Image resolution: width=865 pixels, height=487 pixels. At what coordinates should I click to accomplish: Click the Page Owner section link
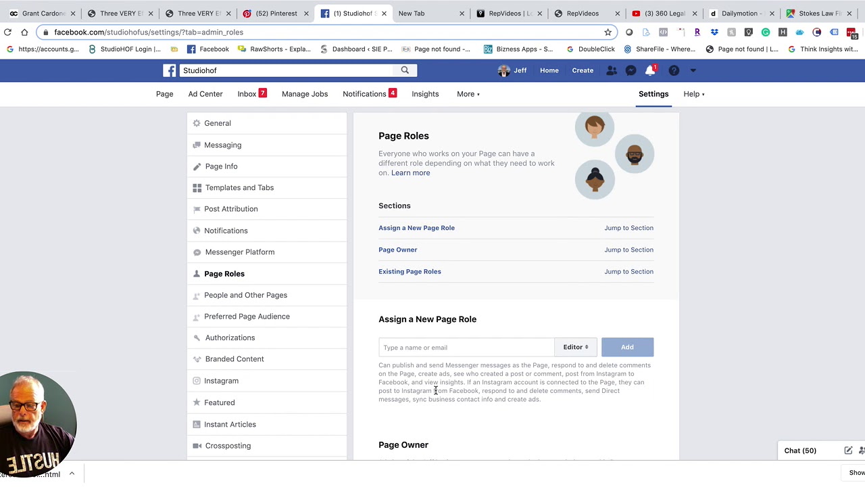tap(397, 250)
